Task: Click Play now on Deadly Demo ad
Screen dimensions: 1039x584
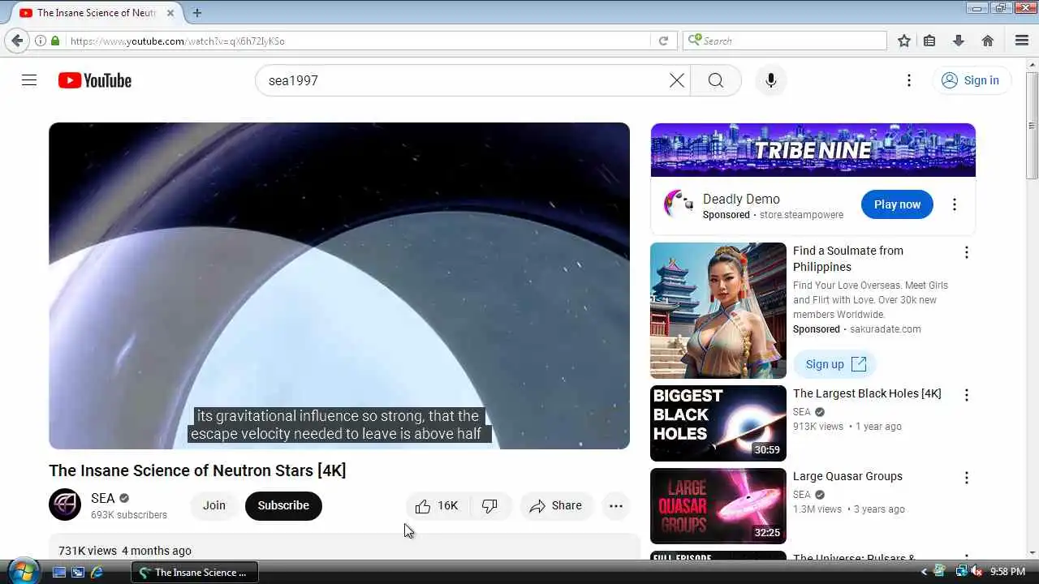Action: tap(897, 204)
